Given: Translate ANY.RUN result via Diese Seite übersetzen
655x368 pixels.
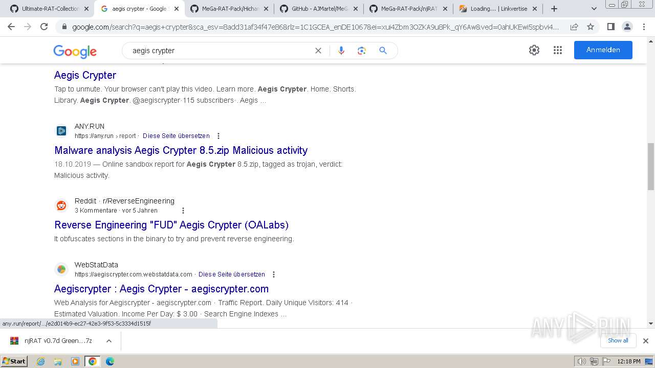Looking at the screenshot, I should click(x=176, y=136).
